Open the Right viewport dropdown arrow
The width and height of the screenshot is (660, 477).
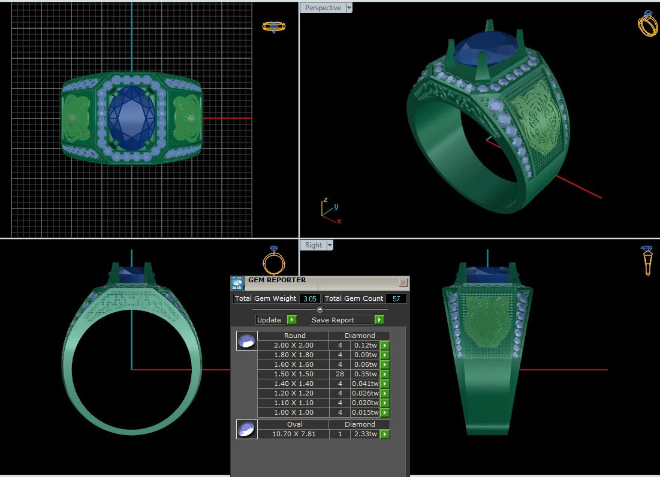coord(330,245)
